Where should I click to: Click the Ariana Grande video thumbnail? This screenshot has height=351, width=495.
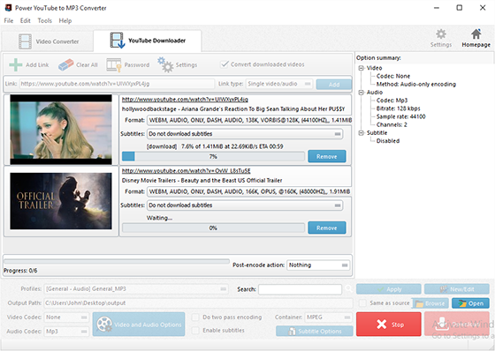click(61, 130)
